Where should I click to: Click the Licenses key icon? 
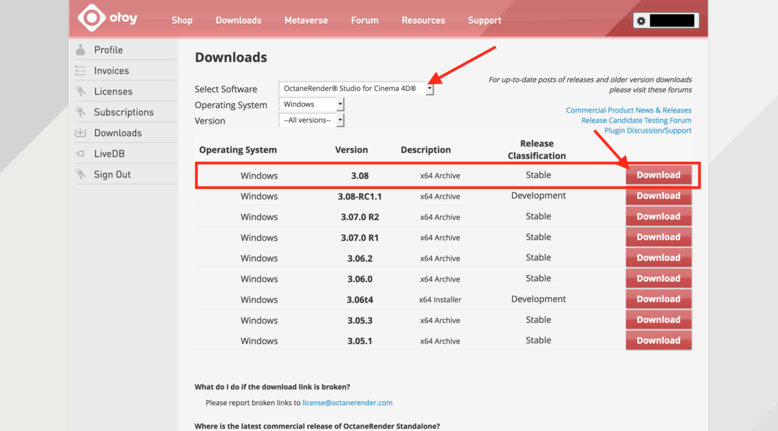pyautogui.click(x=80, y=91)
